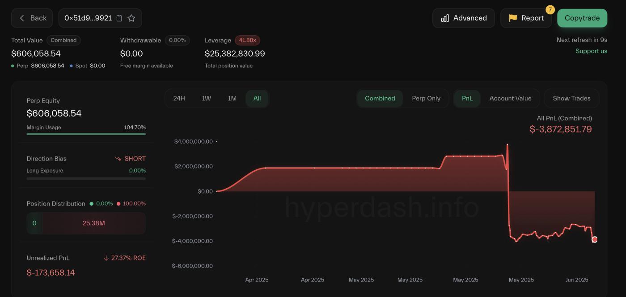
Task: Enable Show Trades on the chart
Action: tap(571, 98)
